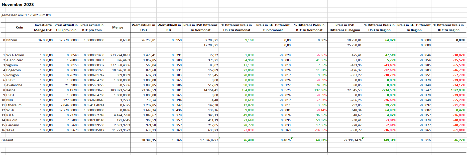Click Kaspa's current value "23.345,59"

coord(149,90)
